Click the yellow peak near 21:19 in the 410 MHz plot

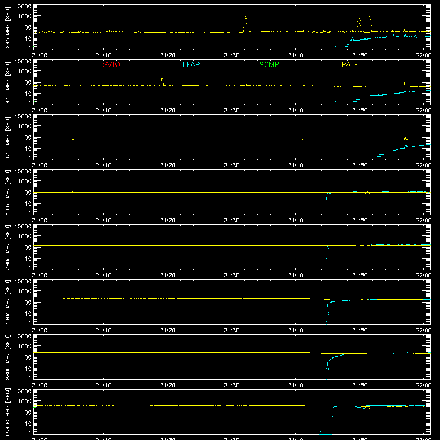(x=162, y=81)
